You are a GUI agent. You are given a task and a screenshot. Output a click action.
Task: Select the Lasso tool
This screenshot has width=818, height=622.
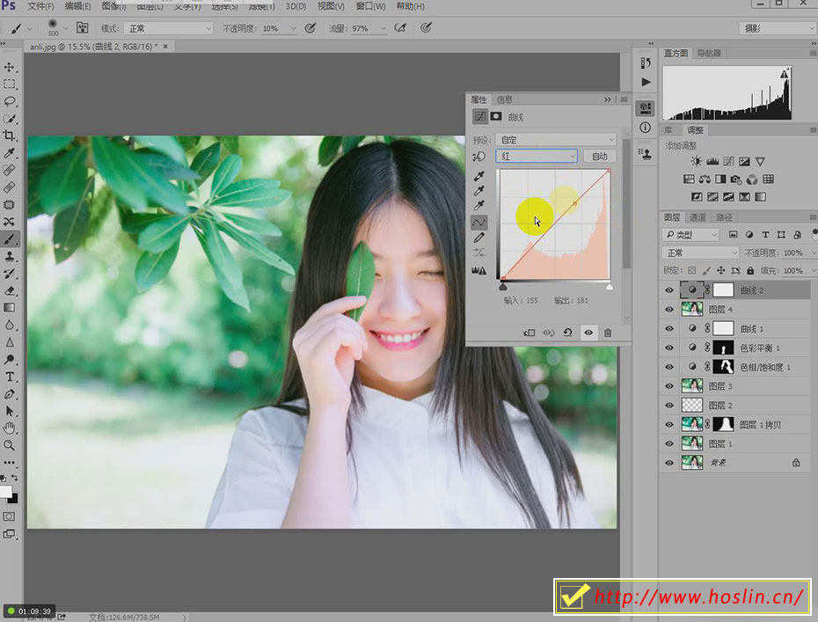tap(10, 101)
